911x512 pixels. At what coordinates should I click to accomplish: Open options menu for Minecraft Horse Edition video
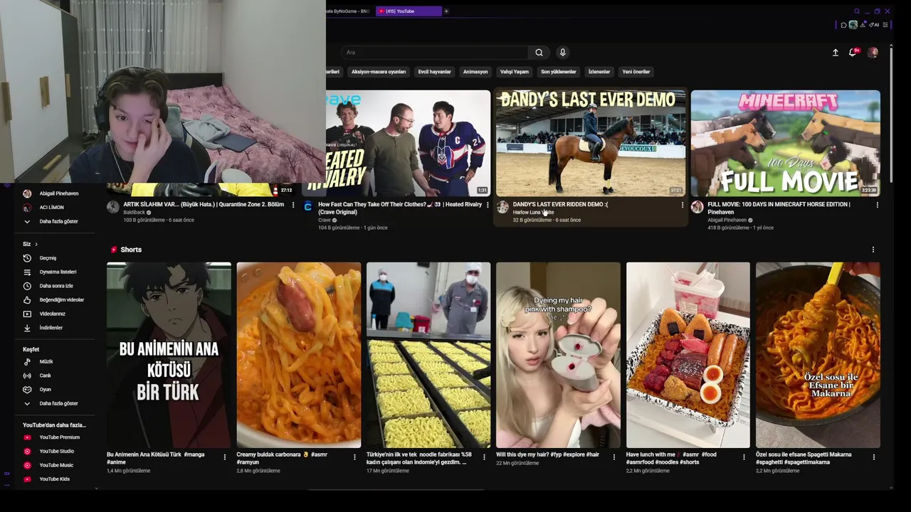877,205
